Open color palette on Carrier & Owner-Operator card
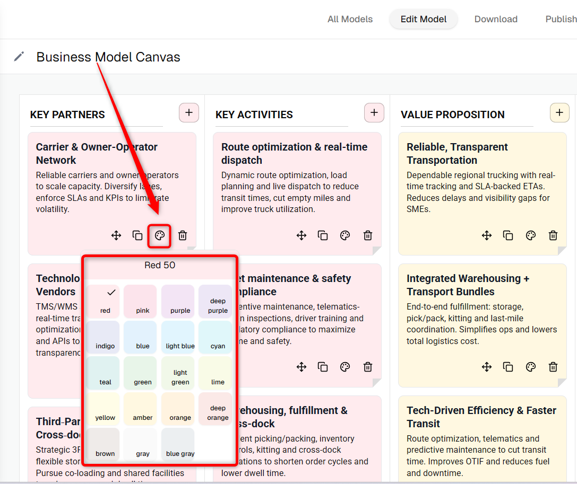577x484 pixels. coord(159,235)
